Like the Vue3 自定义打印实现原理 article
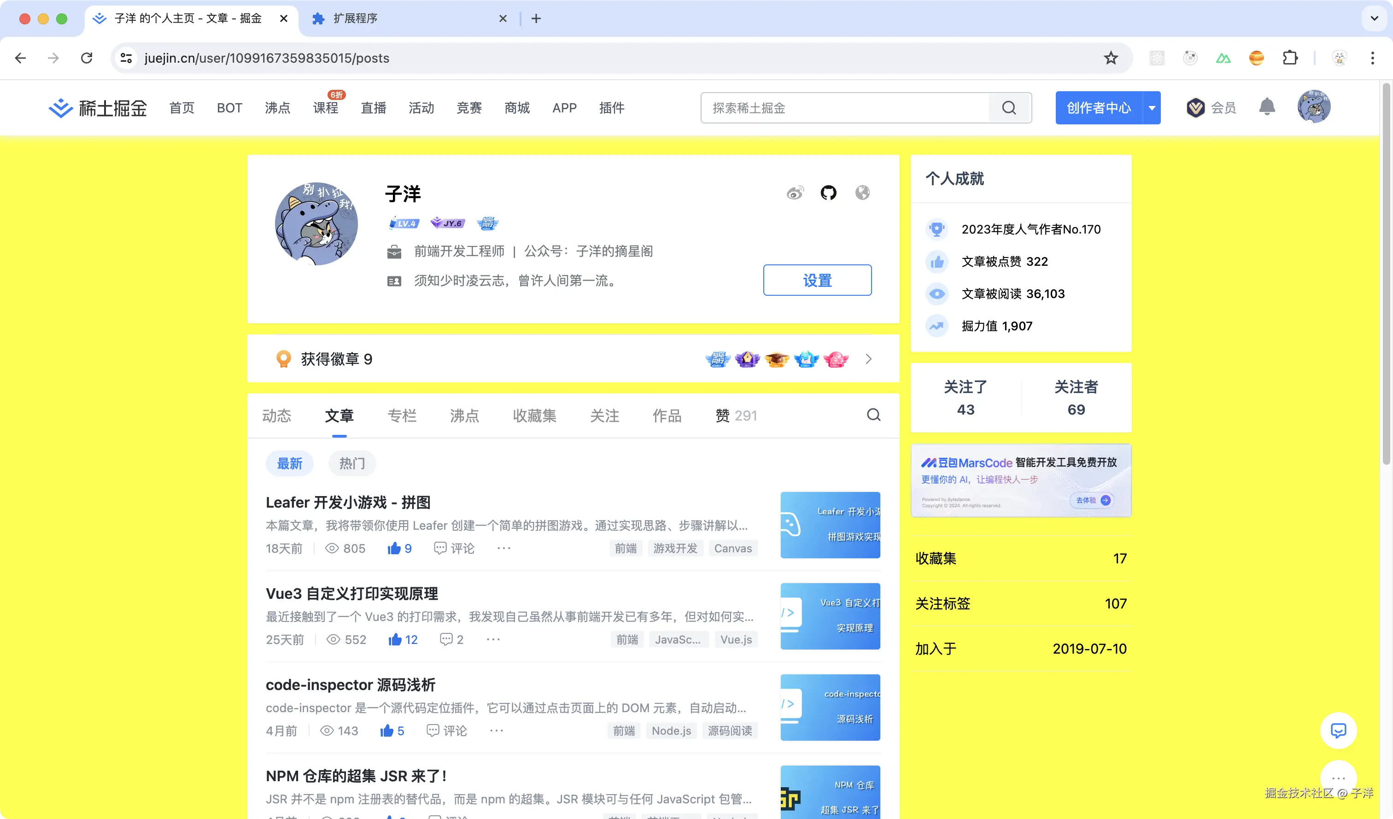Screen dimensions: 1393x819 point(395,639)
